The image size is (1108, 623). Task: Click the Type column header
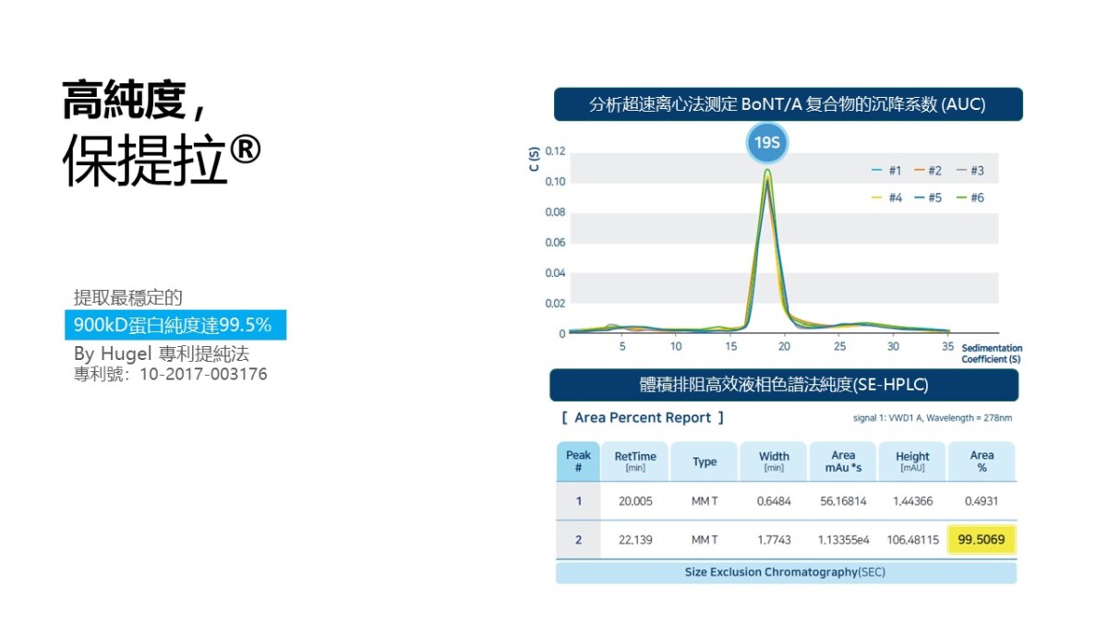coord(705,461)
